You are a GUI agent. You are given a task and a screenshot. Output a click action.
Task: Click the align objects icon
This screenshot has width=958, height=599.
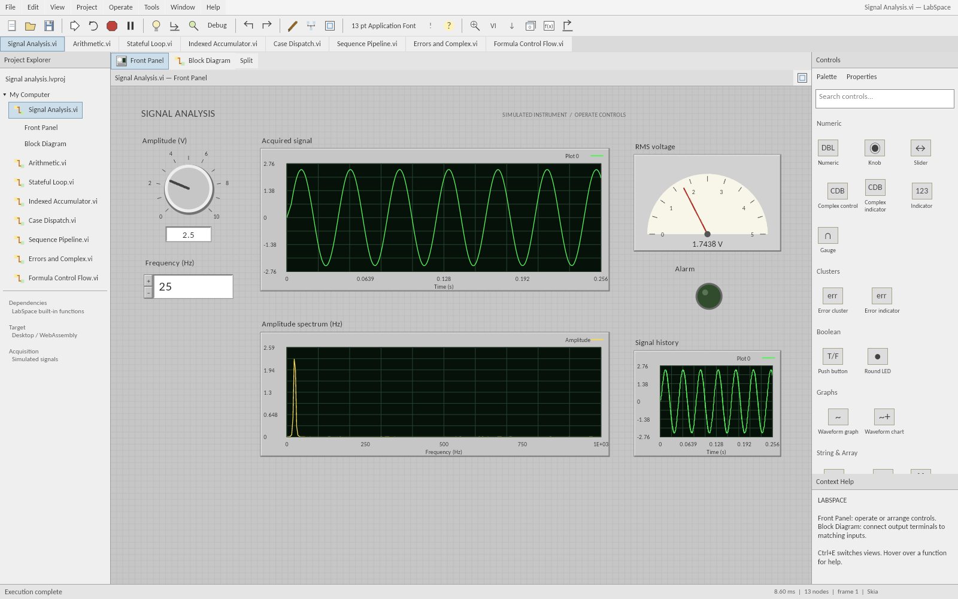pos(311,26)
